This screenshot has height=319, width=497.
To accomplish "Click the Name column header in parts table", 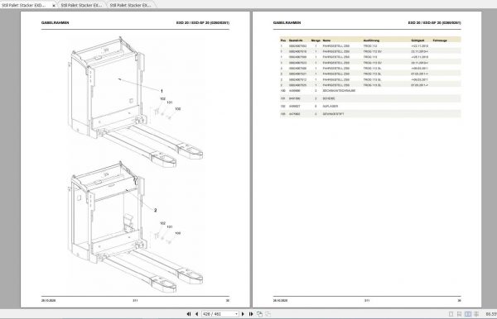I will [x=326, y=40].
